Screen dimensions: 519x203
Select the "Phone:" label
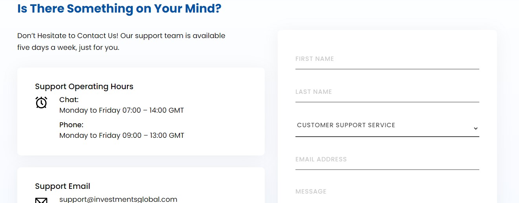(x=72, y=125)
